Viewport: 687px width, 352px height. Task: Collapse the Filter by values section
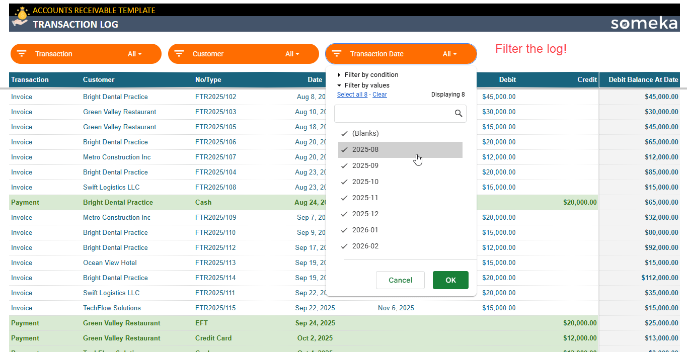click(367, 84)
